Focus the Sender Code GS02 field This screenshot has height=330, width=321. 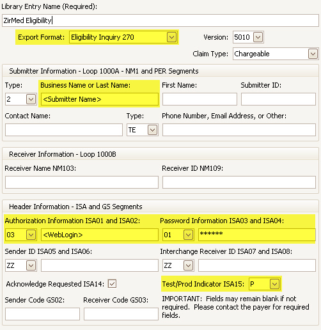pos(42,314)
